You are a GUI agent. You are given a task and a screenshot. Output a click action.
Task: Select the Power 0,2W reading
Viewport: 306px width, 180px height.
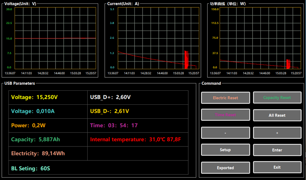point(28,125)
